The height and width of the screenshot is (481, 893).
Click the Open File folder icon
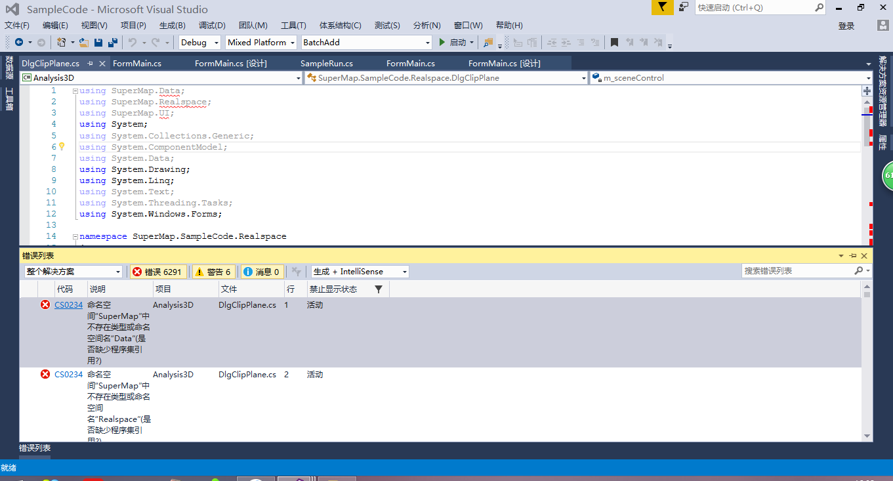(83, 43)
